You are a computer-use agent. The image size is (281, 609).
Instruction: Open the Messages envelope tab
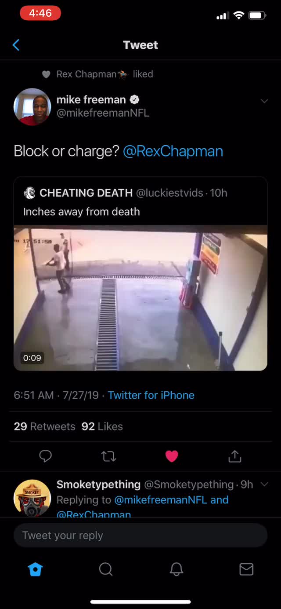coord(246,569)
